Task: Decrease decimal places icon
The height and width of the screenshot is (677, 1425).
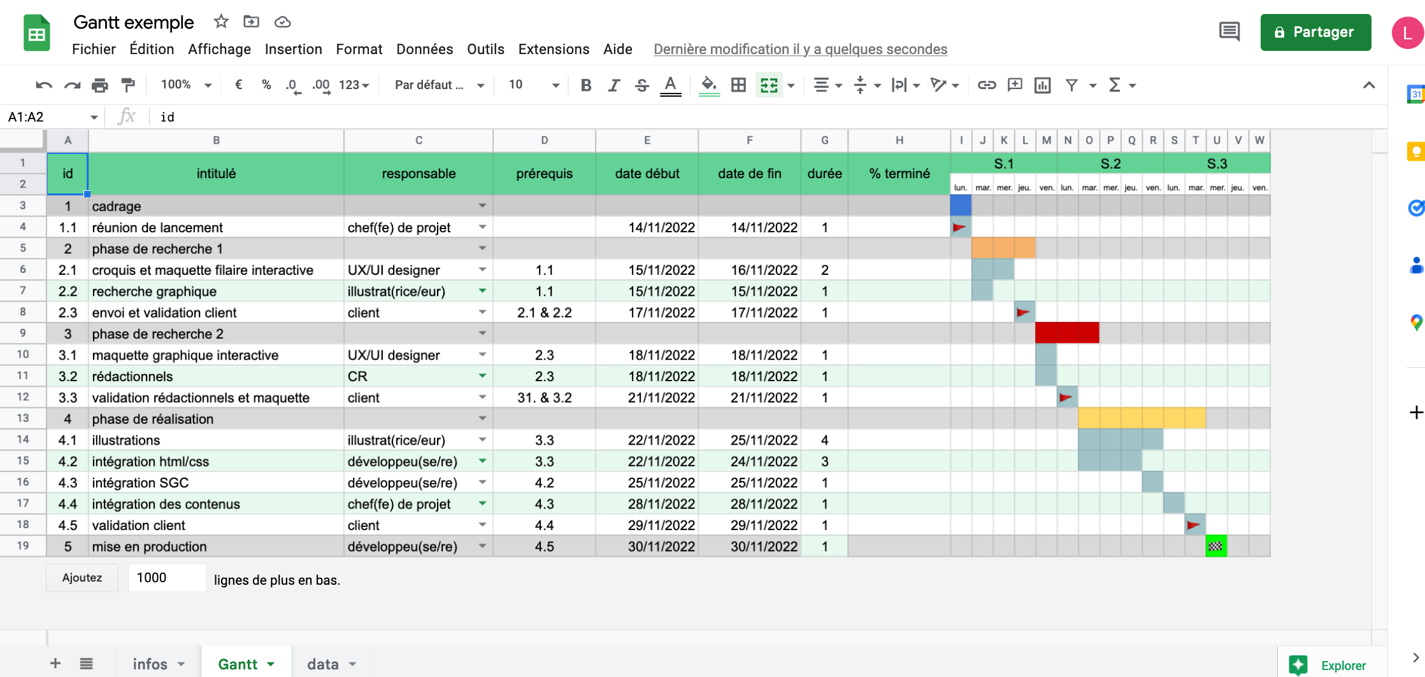Action: (293, 85)
